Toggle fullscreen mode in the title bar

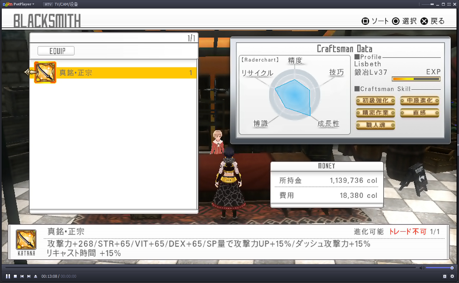[x=448, y=4]
